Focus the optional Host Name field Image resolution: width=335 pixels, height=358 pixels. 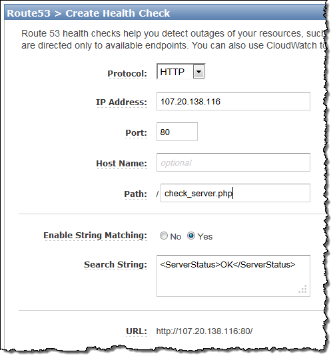pyautogui.click(x=233, y=162)
